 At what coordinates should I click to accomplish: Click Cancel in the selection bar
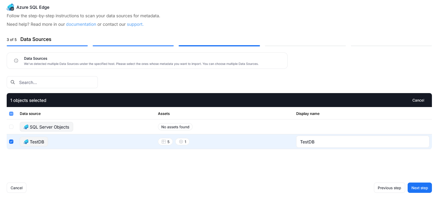point(418,100)
